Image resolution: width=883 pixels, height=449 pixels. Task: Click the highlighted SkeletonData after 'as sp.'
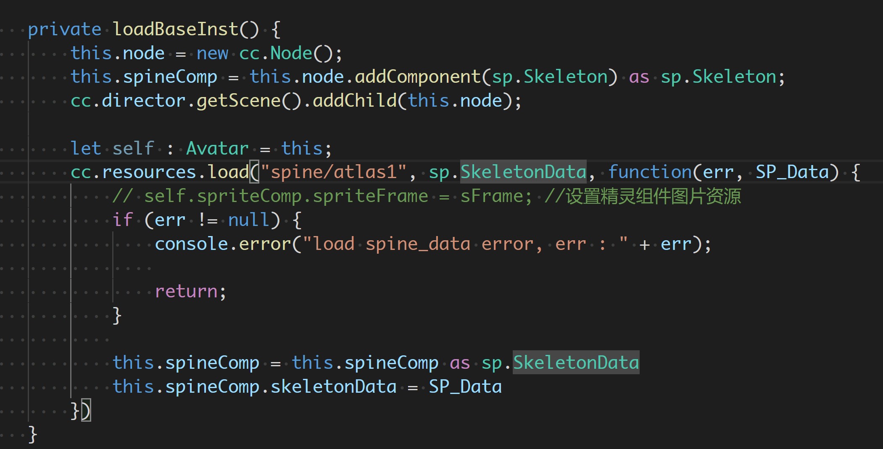(x=576, y=363)
